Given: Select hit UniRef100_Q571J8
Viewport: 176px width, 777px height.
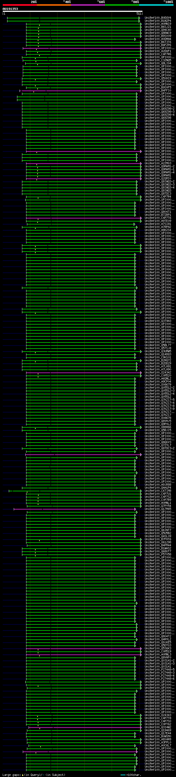Looking at the screenshot, I should coord(158,348).
